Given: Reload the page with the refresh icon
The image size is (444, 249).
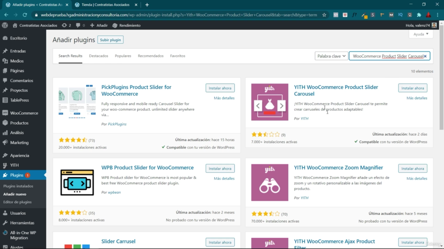Looking at the screenshot, I should [x=25, y=15].
